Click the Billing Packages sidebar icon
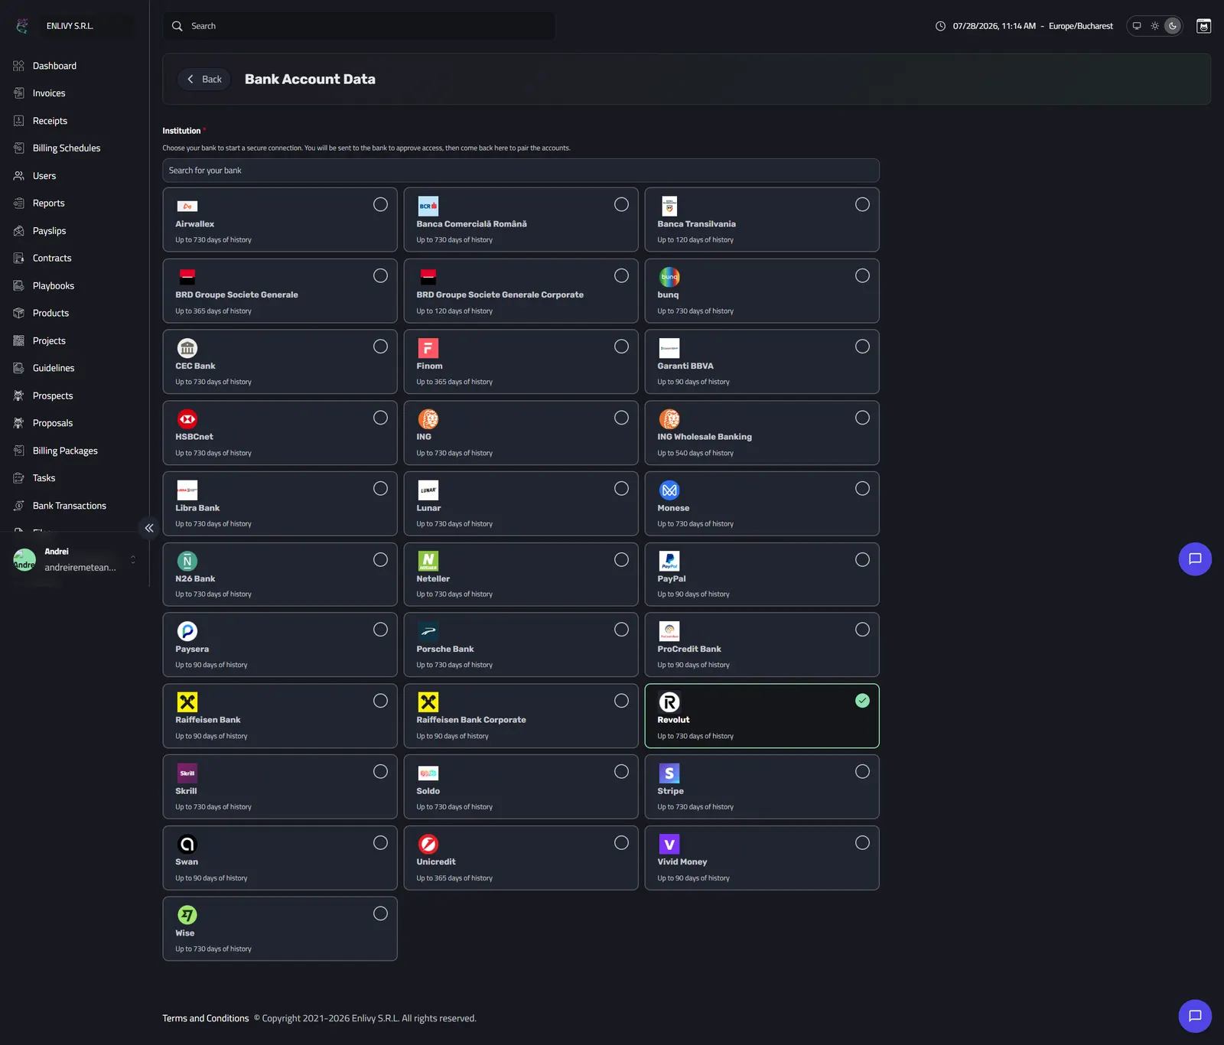 click(x=19, y=451)
